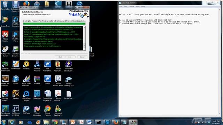Open the Demo desktop shortcut
The height and width of the screenshot is (125, 223).
pyautogui.click(x=47, y=80)
